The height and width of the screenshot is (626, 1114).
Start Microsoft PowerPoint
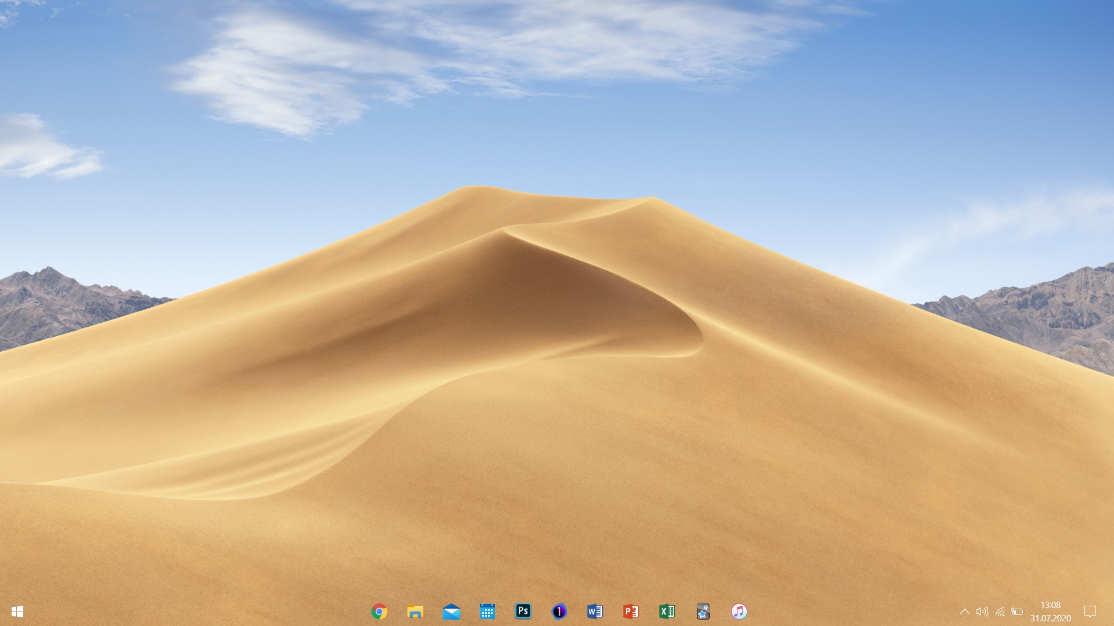click(631, 612)
